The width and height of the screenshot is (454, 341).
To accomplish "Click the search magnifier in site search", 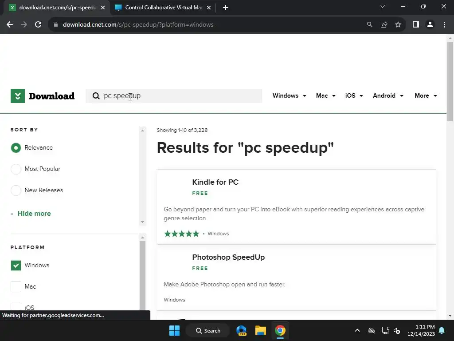I will tap(96, 96).
